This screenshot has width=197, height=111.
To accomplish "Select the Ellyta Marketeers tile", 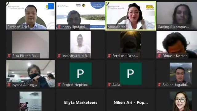I will [81, 100].
